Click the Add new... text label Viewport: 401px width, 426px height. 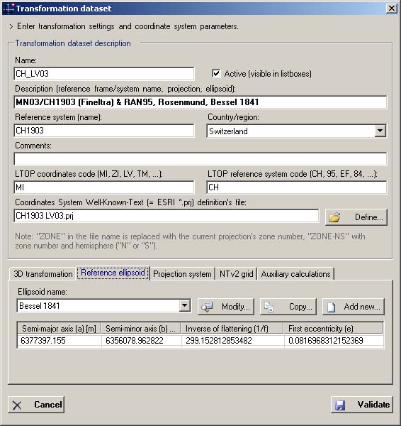click(362, 307)
